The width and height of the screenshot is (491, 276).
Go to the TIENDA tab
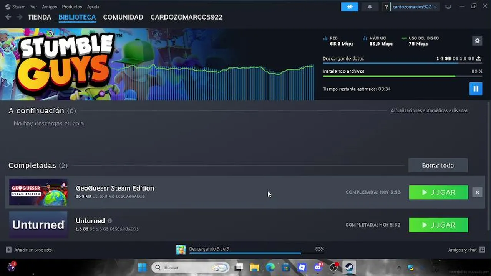(x=39, y=17)
